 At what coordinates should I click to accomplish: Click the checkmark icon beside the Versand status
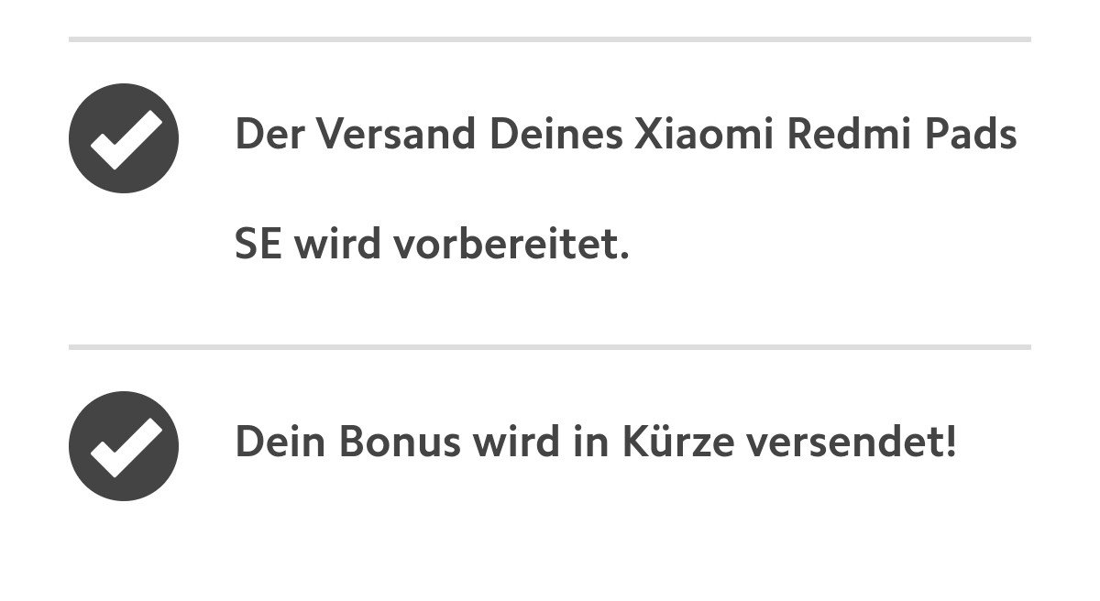pyautogui.click(x=124, y=137)
